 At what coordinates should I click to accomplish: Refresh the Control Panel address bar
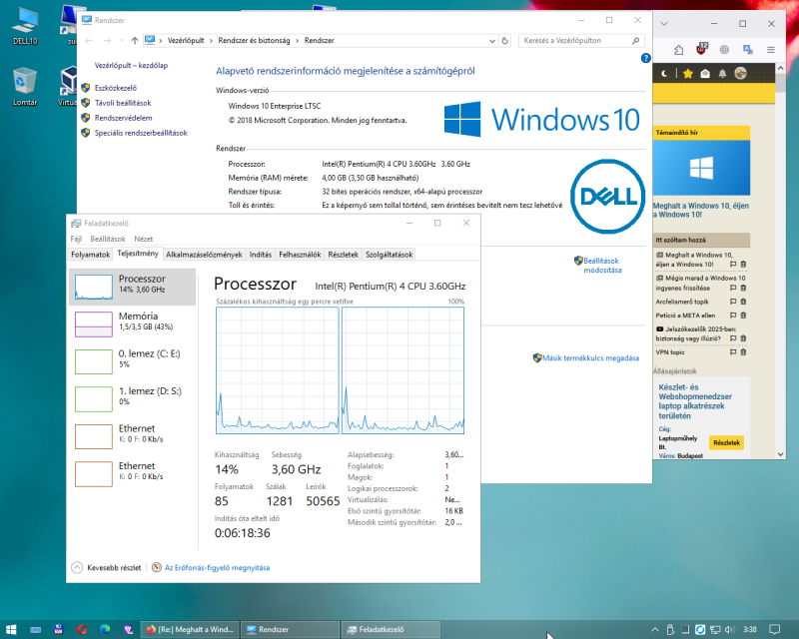pos(505,41)
